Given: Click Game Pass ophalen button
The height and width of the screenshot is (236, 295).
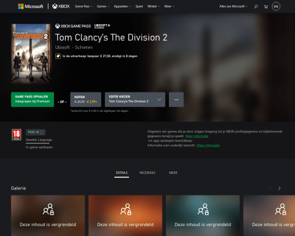Looking at the screenshot, I should (32, 99).
